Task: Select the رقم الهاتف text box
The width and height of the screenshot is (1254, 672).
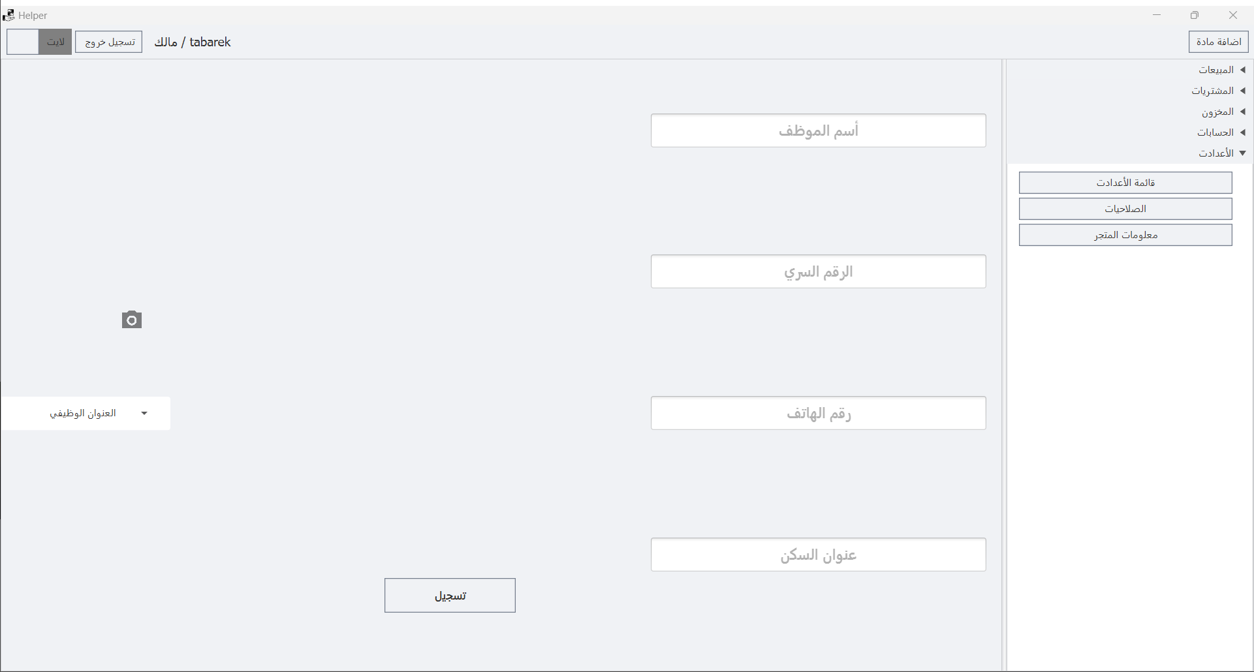Action: [x=818, y=413]
